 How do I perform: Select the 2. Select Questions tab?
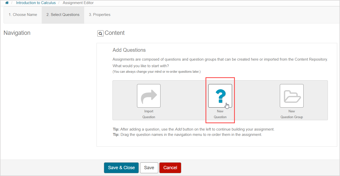click(63, 15)
